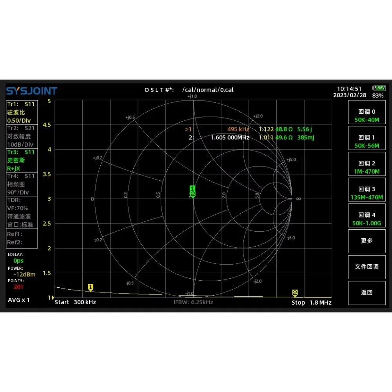Click the AVG x 1 averaging label
This screenshot has height=392, width=392.
click(x=19, y=300)
